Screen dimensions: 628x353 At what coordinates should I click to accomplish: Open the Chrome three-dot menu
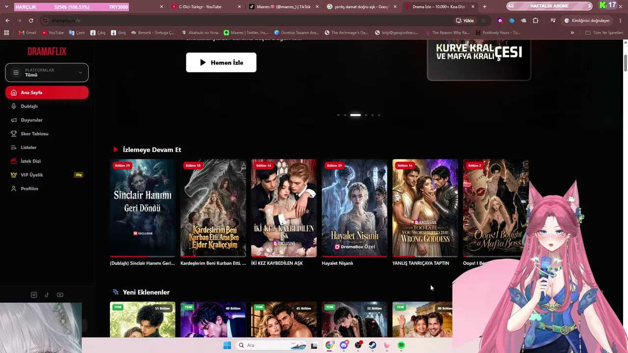621,21
